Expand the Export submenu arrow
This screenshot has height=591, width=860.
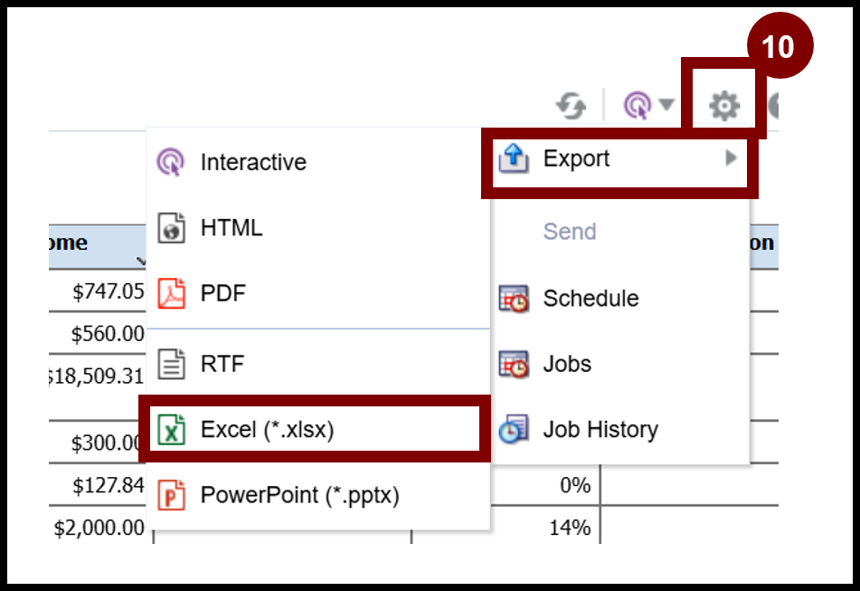click(731, 158)
